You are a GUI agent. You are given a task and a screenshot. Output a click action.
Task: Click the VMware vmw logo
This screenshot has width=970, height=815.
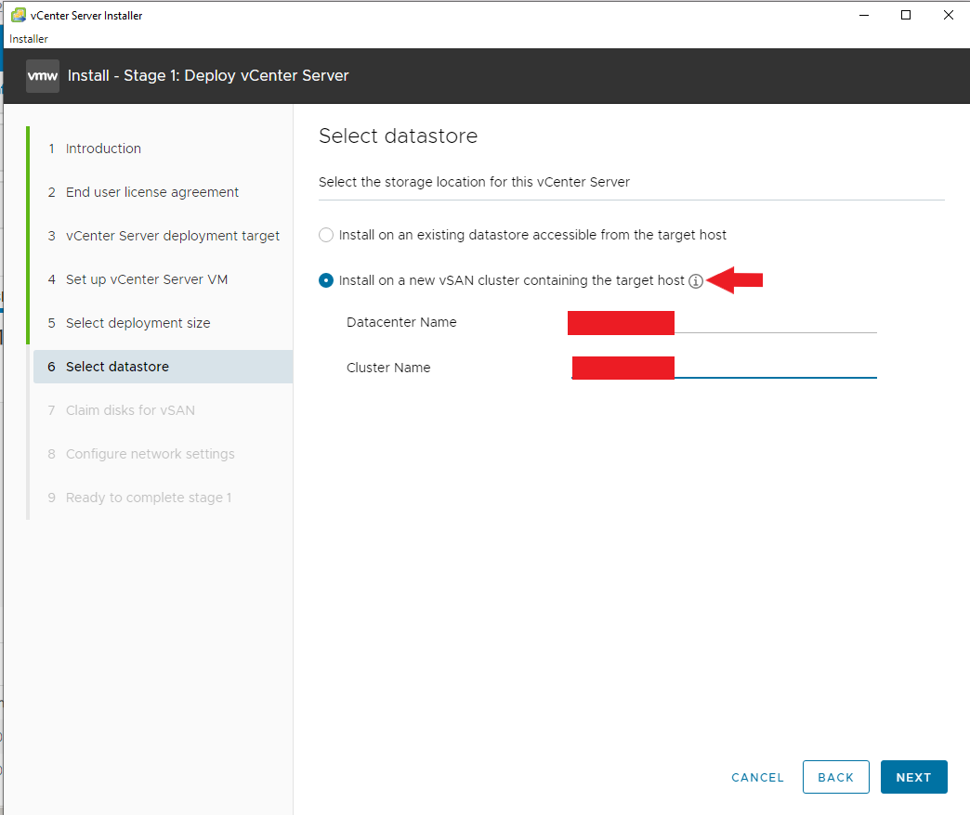tap(43, 76)
